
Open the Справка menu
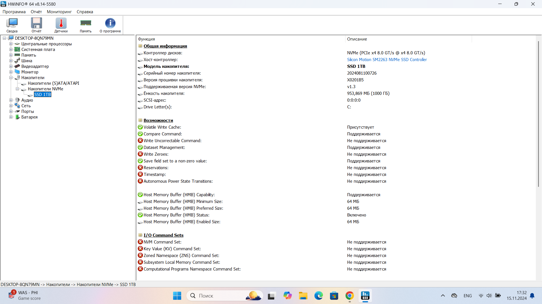tap(85, 12)
